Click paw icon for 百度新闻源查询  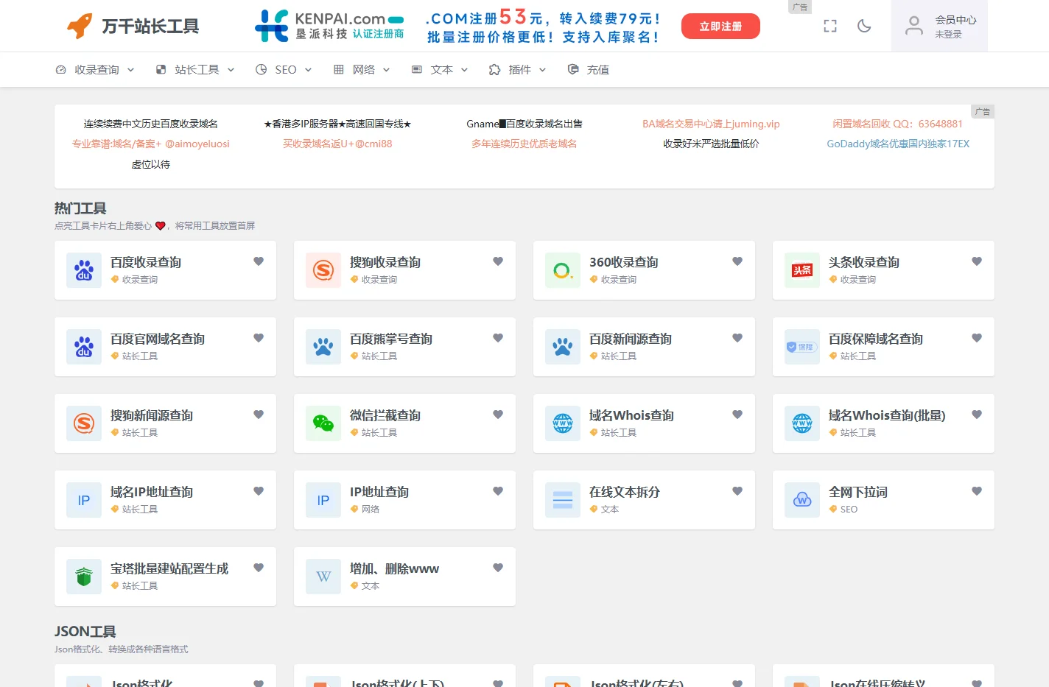[x=563, y=347]
